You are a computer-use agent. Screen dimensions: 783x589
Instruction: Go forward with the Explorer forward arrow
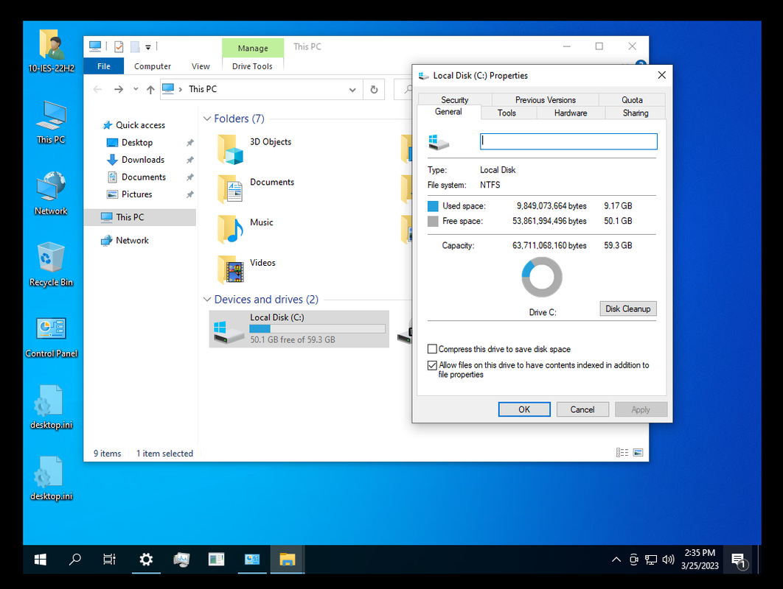click(119, 89)
